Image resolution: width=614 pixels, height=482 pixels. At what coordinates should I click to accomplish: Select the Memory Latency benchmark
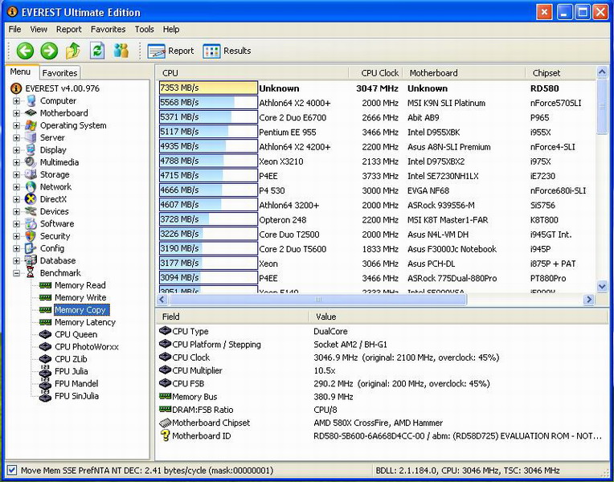pos(85,322)
